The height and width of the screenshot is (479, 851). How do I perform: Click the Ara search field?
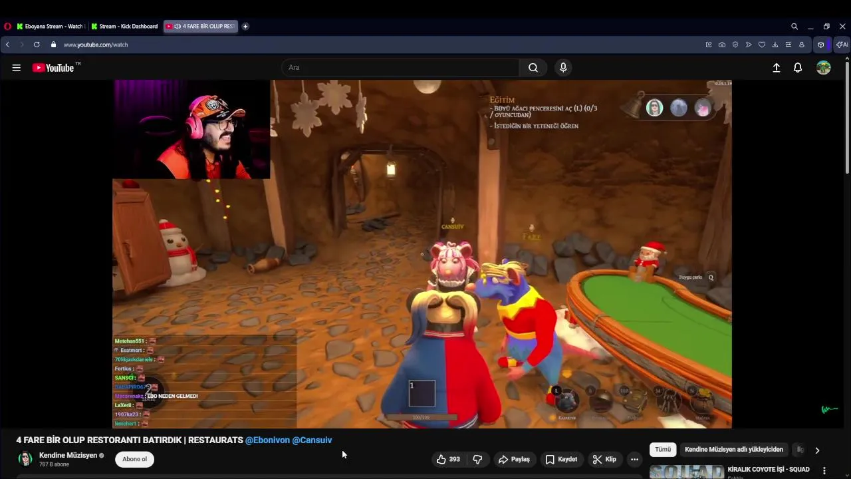pyautogui.click(x=400, y=67)
